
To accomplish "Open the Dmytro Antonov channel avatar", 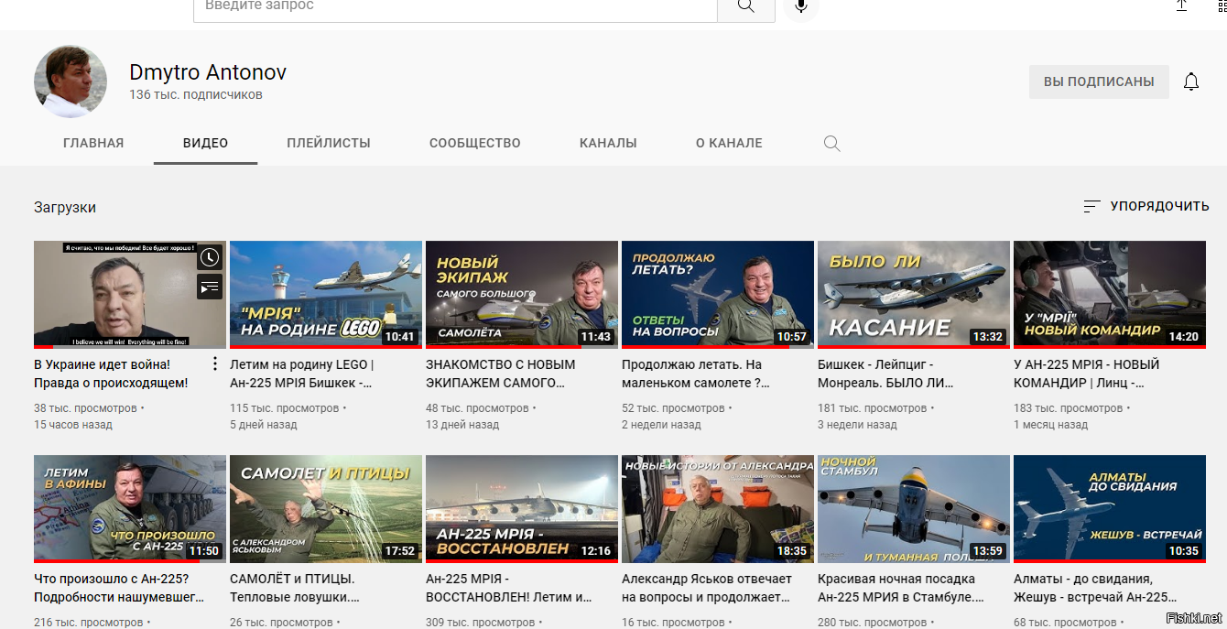I will coord(71,81).
